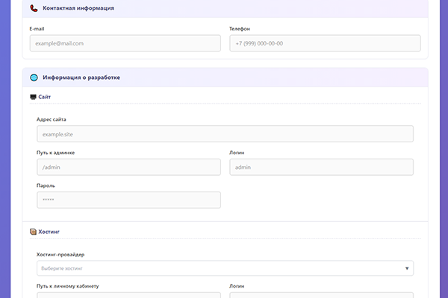The height and width of the screenshot is (298, 448).
Task: Click the arrow of the hosting select box
Action: (x=407, y=268)
